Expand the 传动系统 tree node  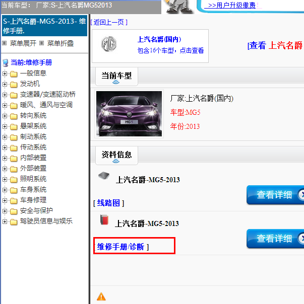5,148
